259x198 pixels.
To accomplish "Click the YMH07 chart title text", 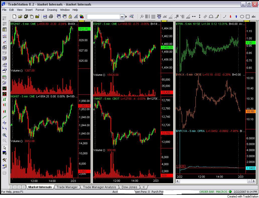I will coord(106,99).
